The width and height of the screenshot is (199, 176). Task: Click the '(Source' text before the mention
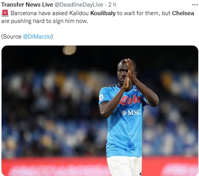[11, 37]
